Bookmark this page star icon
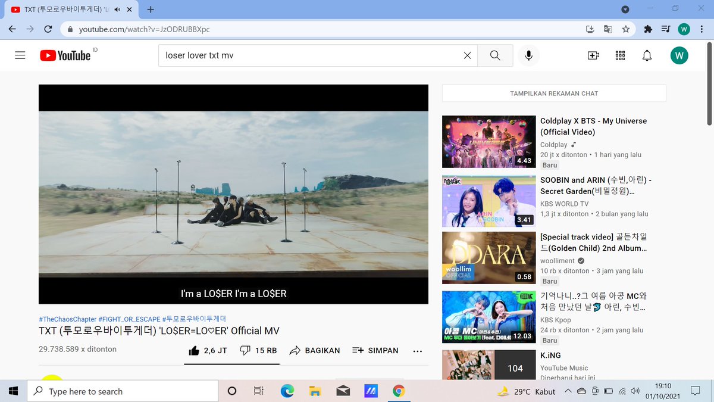This screenshot has height=402, width=714. (625, 29)
